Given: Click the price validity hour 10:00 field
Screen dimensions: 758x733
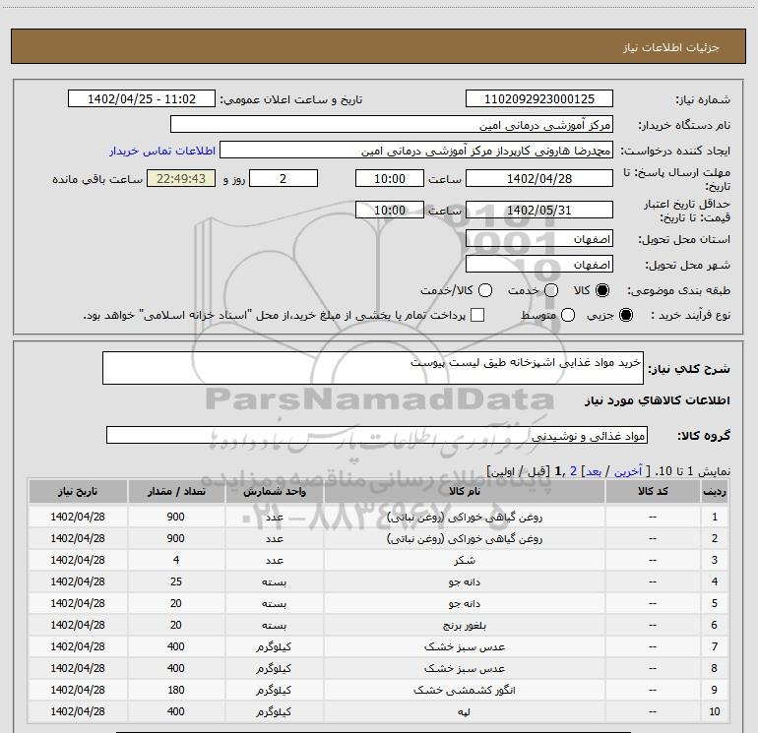Looking at the screenshot, I should point(390,210).
